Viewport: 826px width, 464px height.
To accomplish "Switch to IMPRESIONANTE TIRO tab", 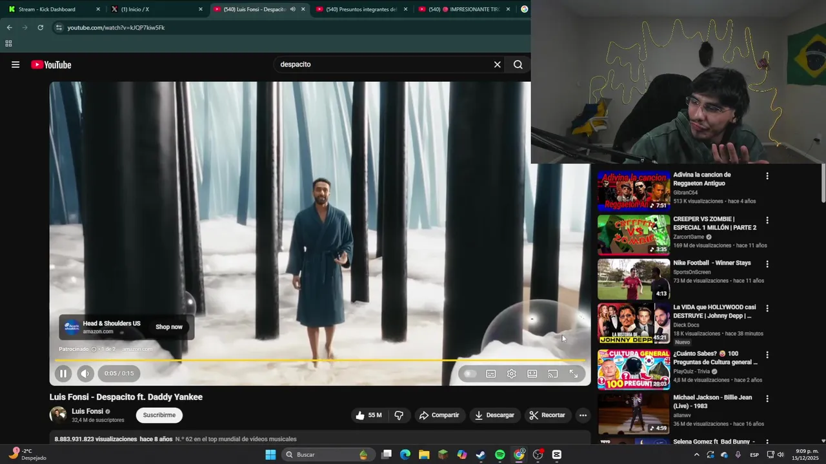I will tap(463, 9).
